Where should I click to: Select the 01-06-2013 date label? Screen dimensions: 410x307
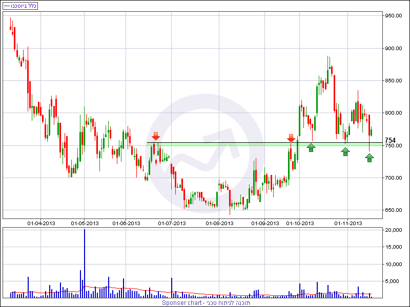click(x=126, y=224)
